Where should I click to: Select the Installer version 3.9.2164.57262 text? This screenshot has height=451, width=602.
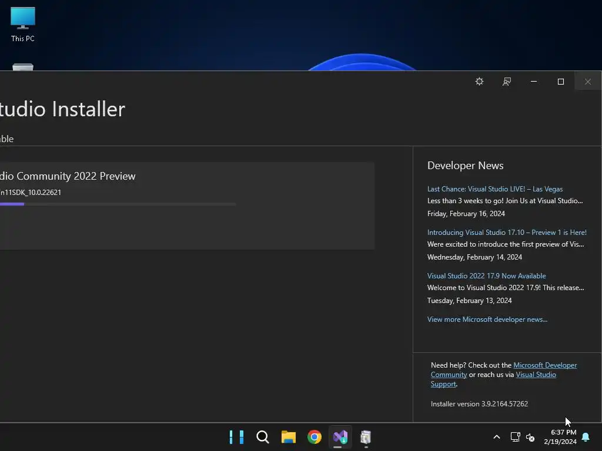[479, 404]
